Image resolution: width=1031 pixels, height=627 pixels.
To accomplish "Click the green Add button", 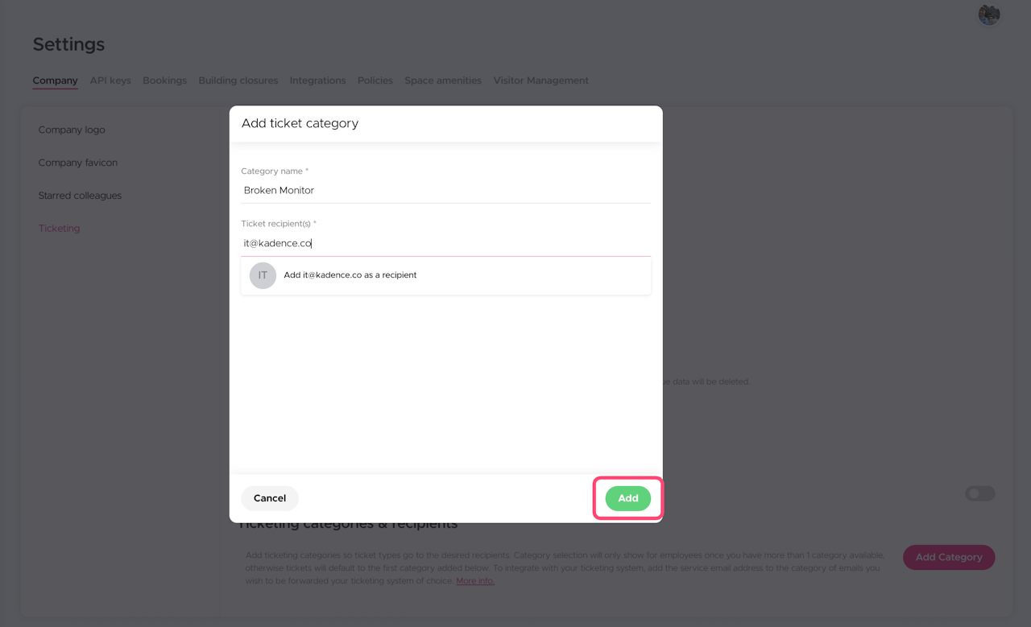I will pos(627,498).
